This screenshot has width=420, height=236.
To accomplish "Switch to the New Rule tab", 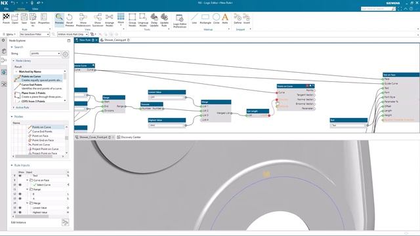I will click(x=87, y=40).
